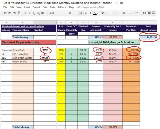The width and height of the screenshot is (160, 129).
Task: Open text wrapping options
Action: click(x=136, y=13)
